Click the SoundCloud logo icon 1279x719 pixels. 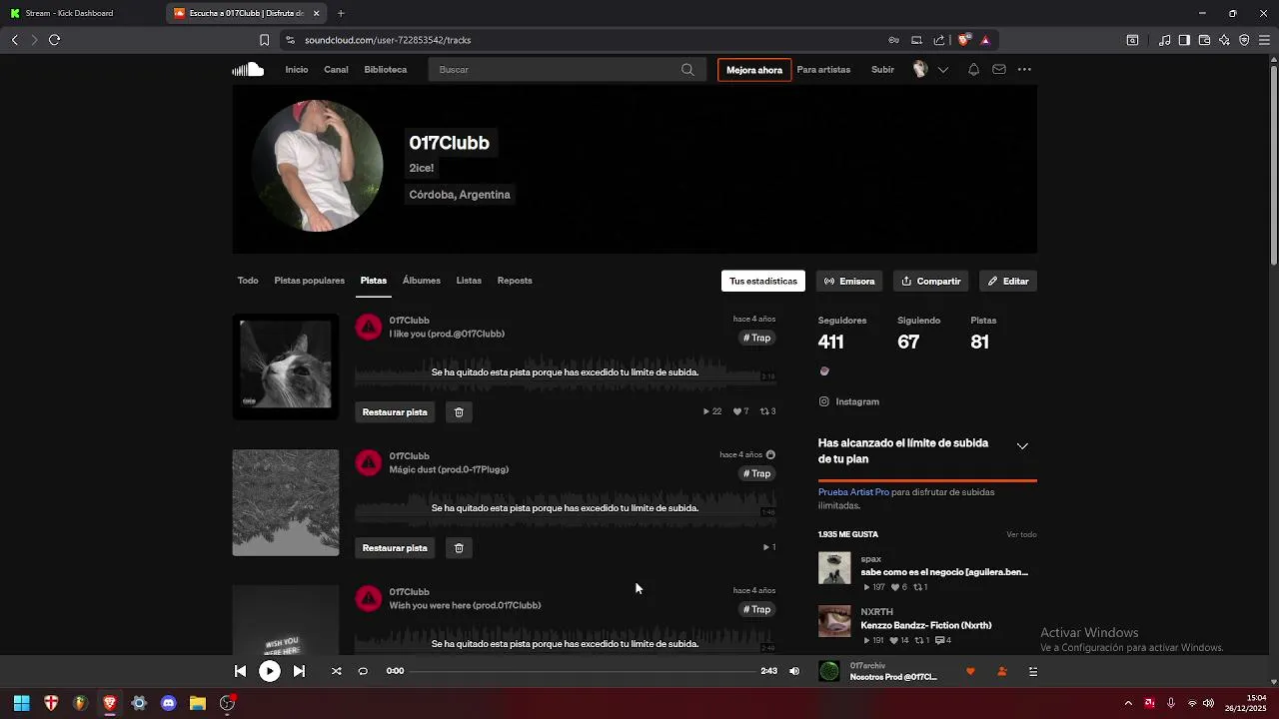pyautogui.click(x=248, y=70)
